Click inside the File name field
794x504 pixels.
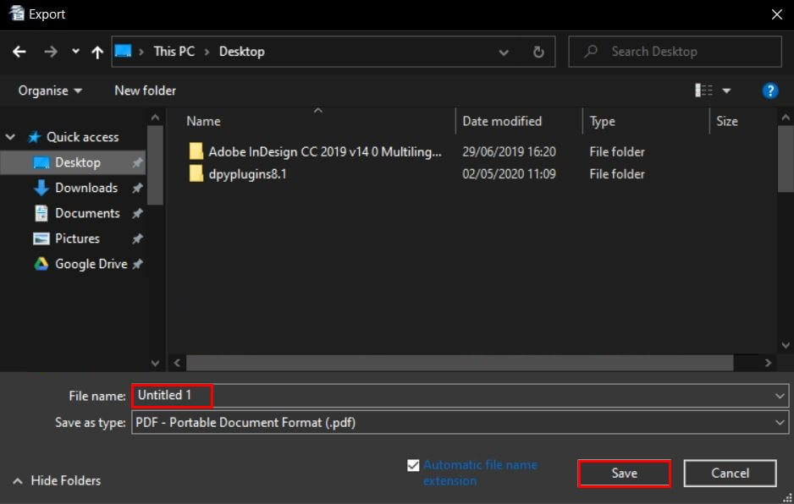pyautogui.click(x=254, y=396)
